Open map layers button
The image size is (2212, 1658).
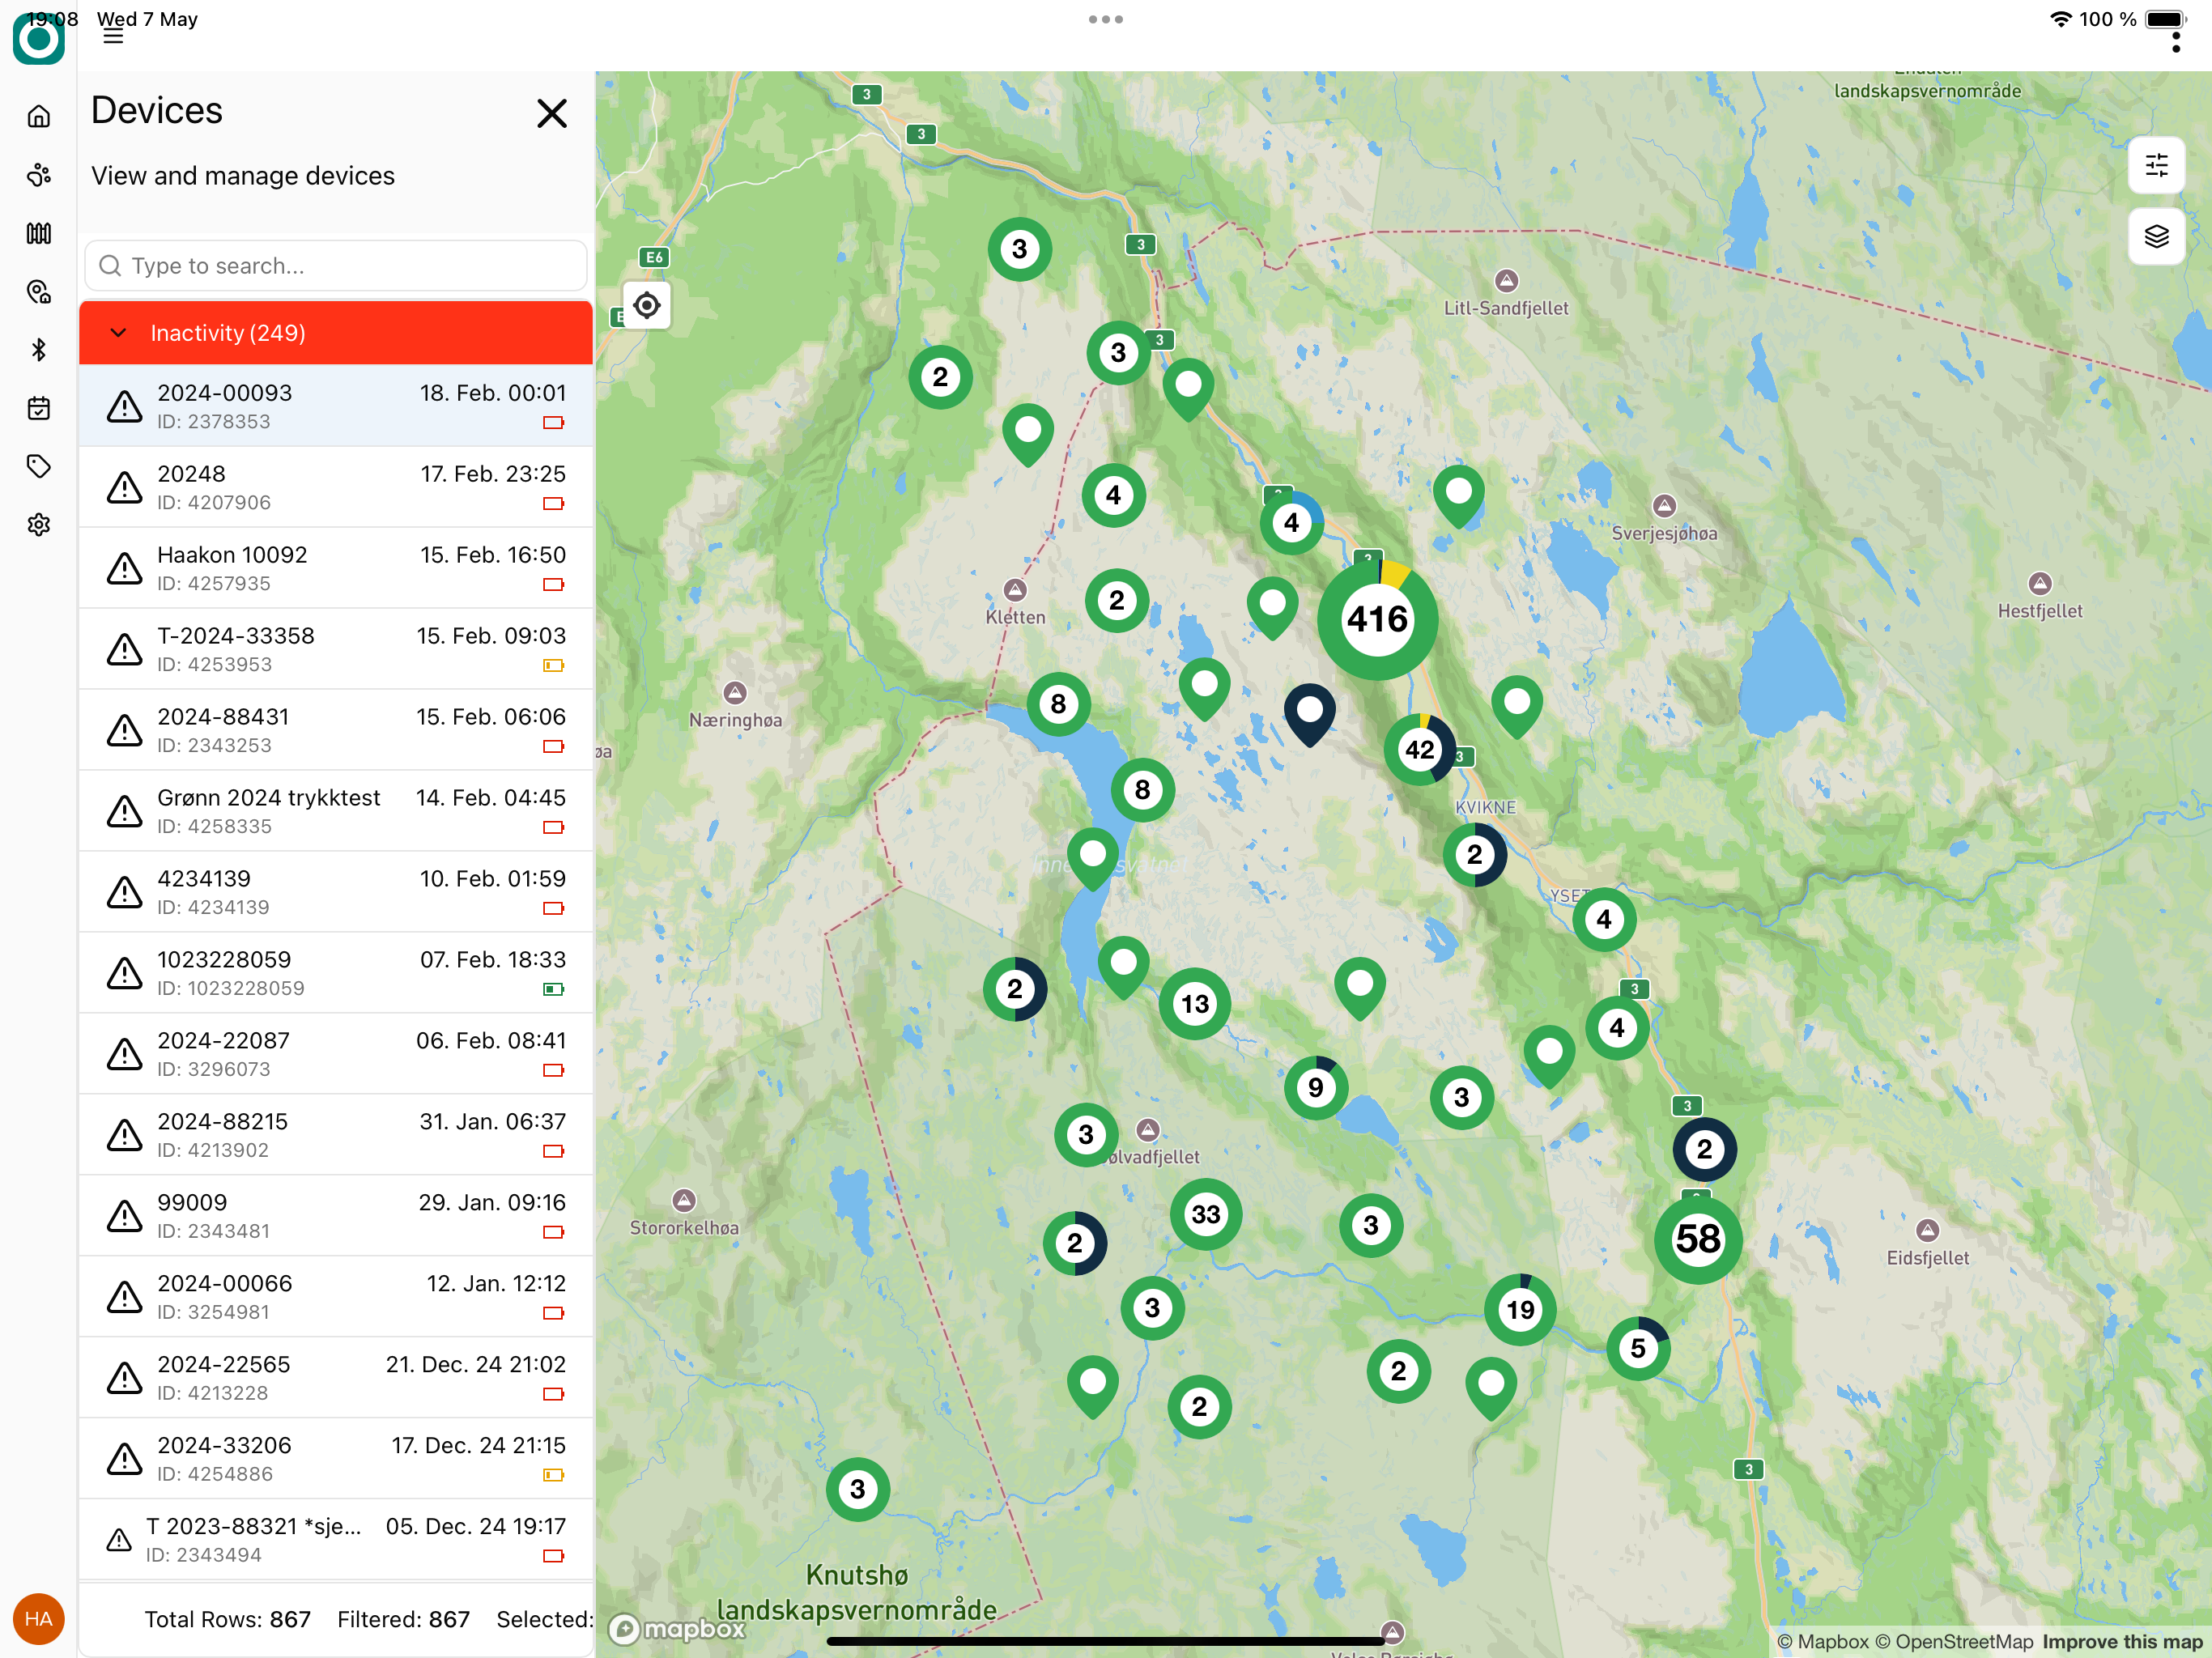(x=2156, y=236)
